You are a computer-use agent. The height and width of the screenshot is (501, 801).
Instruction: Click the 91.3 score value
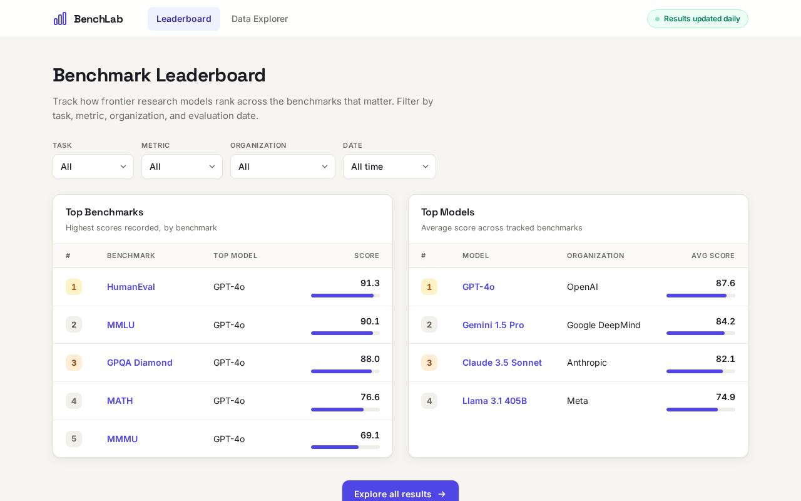[370, 283]
